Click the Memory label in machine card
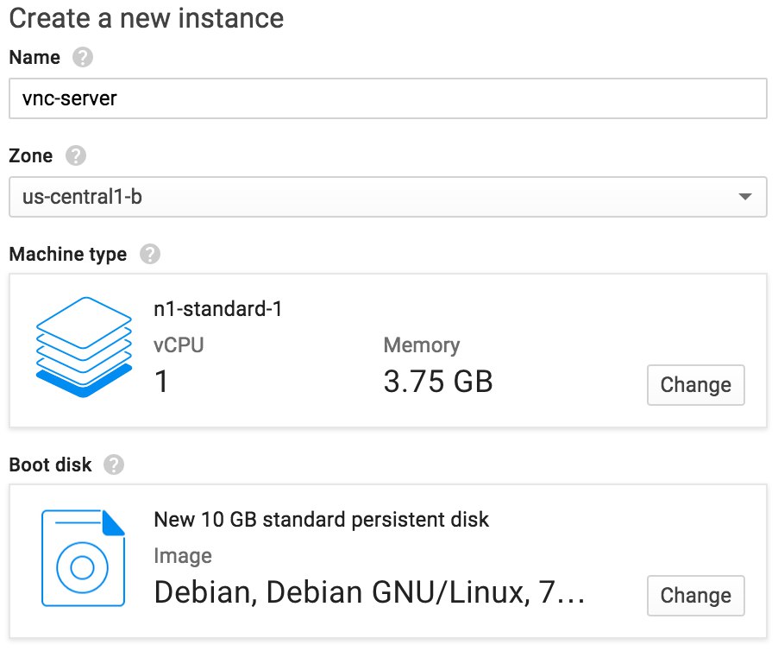This screenshot has width=778, height=651. coord(422,345)
